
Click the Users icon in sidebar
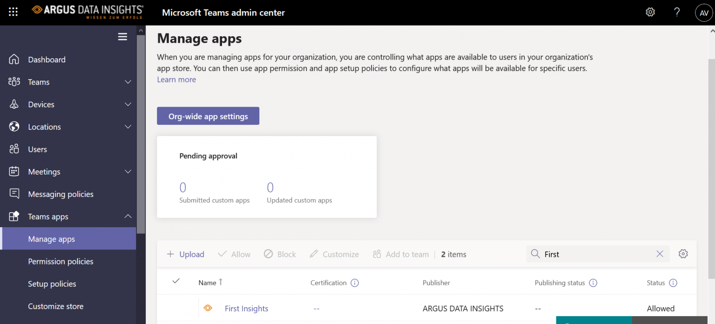click(x=14, y=149)
